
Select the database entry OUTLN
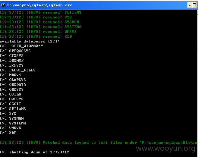pyautogui.click(x=11, y=94)
